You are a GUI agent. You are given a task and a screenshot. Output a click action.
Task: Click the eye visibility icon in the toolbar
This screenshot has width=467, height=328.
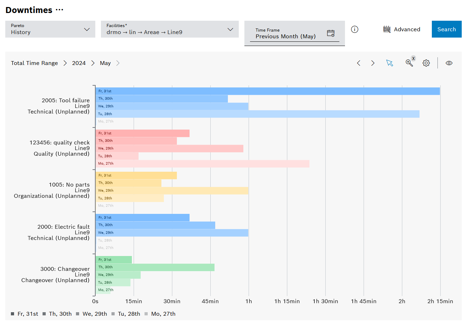[x=449, y=63]
